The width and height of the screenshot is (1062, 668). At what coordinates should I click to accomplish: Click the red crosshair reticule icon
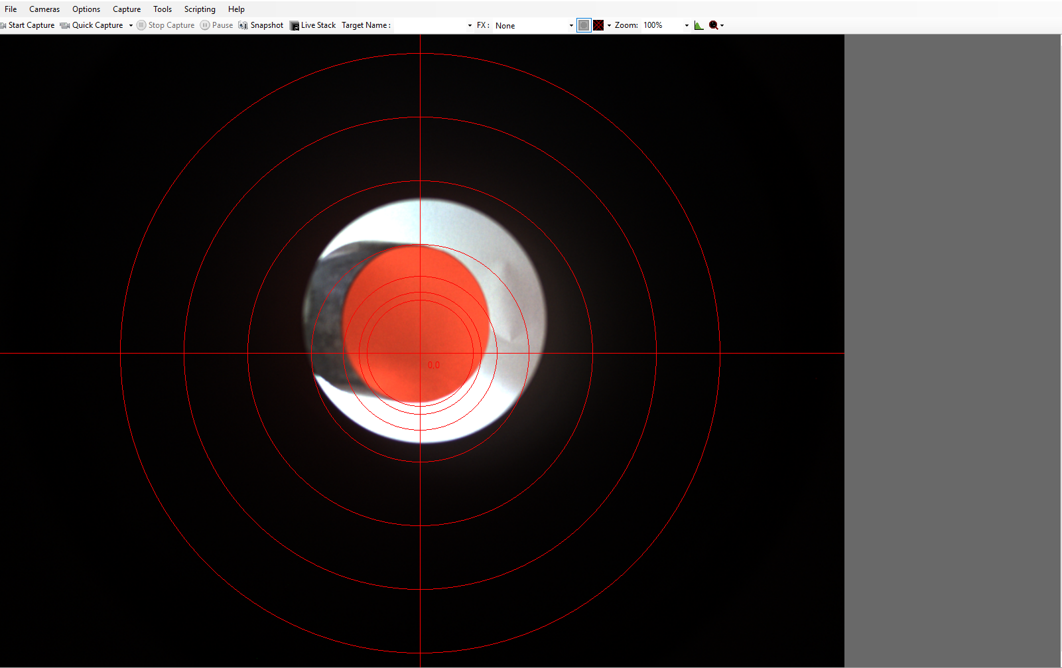[x=598, y=25]
